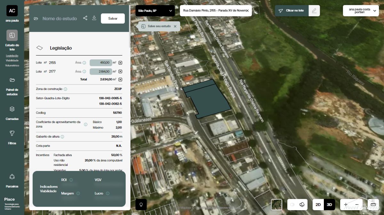This screenshot has height=215, width=384.
Task: Click the Salvar button
Action: point(113,19)
